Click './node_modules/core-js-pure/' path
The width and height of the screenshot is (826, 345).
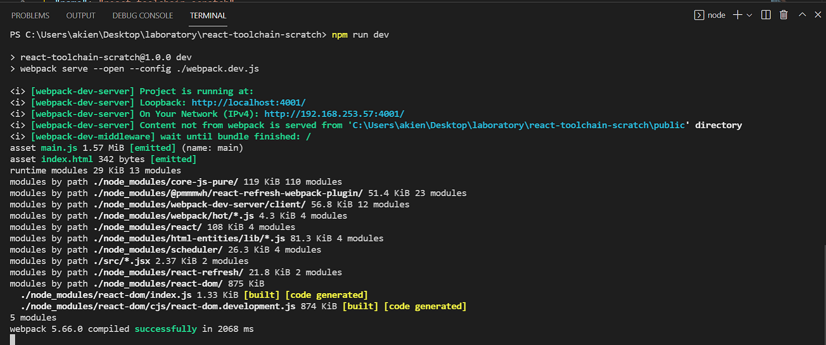click(x=165, y=182)
